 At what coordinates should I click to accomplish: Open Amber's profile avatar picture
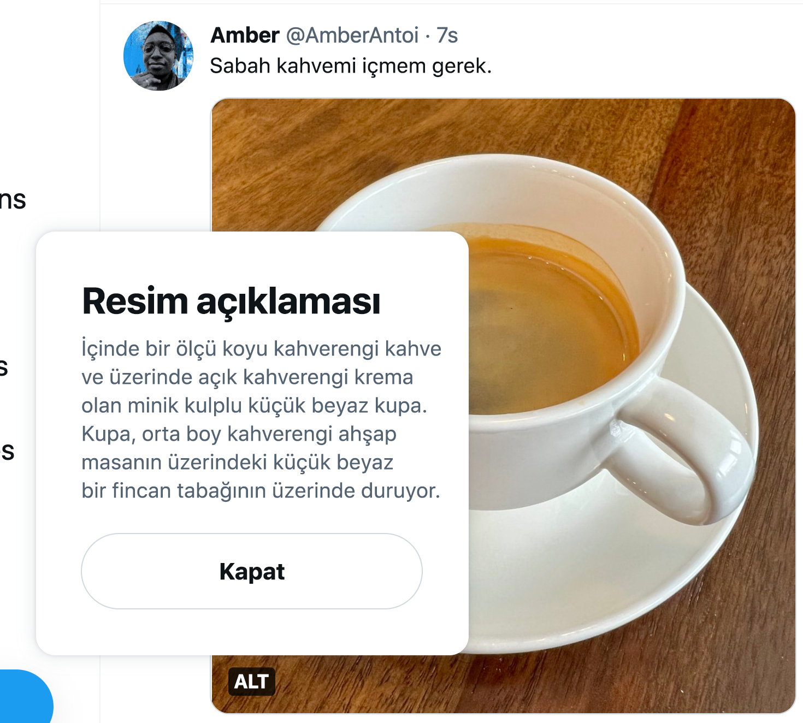[158, 56]
